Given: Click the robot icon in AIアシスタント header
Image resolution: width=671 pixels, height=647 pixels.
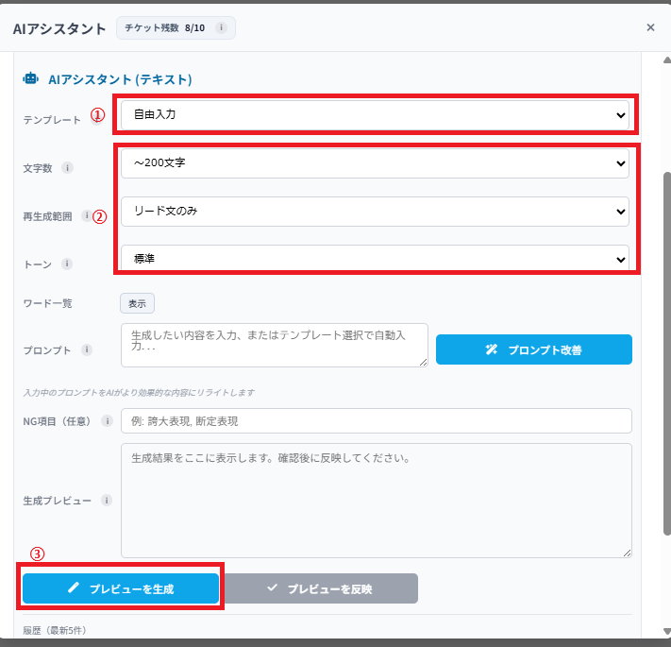Looking at the screenshot, I should (31, 79).
